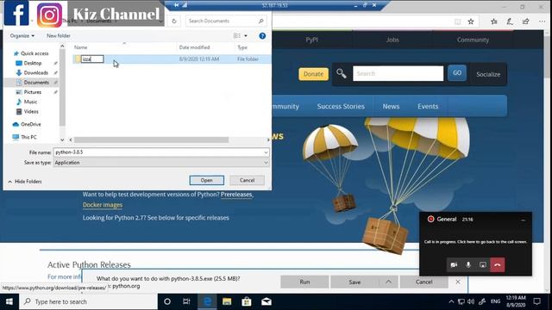552x310 pixels.
Task: Open the Save as type dropdown
Action: (266, 163)
